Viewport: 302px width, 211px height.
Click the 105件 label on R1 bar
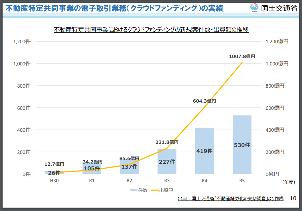pyautogui.click(x=92, y=168)
